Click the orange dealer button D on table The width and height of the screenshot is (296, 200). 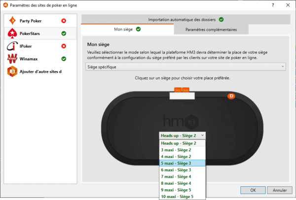231,96
